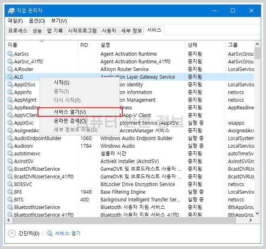Click PID value 1060
Screen dimensions: 266x249
pyautogui.click(x=86, y=138)
